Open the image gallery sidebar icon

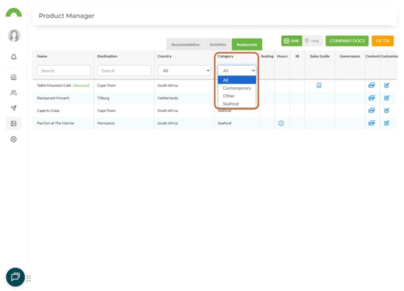pyautogui.click(x=13, y=123)
